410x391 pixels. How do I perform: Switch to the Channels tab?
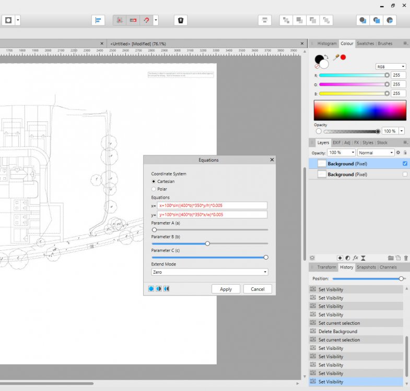[388, 267]
